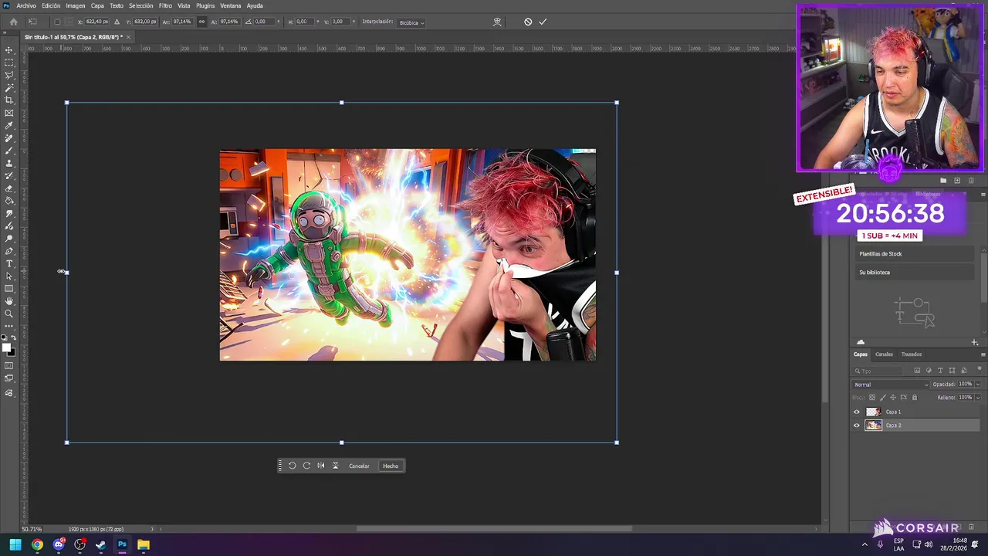Commit transform with the checkmark icon
Screen dimensions: 988x556
click(x=543, y=22)
